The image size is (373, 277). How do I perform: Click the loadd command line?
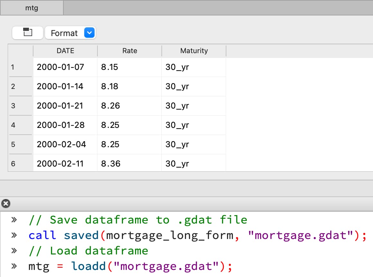click(130, 266)
